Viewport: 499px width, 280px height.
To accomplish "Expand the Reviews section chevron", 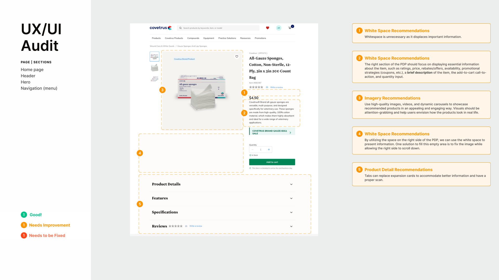I will (x=291, y=226).
